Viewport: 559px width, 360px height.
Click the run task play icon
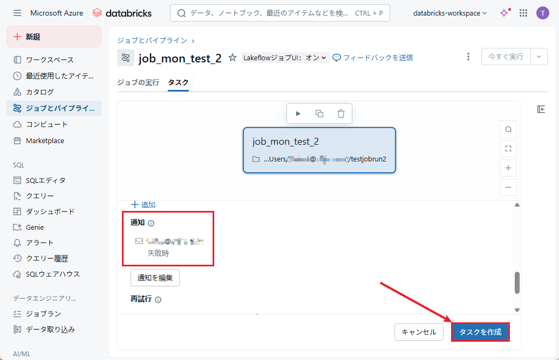pos(298,114)
